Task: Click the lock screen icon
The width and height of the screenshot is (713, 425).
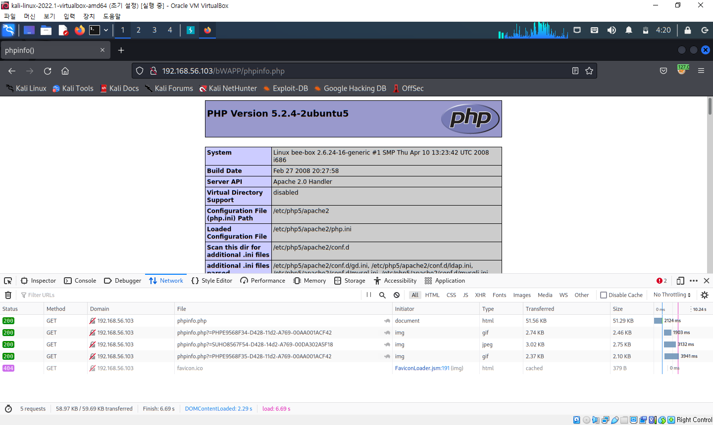Action: click(x=688, y=30)
